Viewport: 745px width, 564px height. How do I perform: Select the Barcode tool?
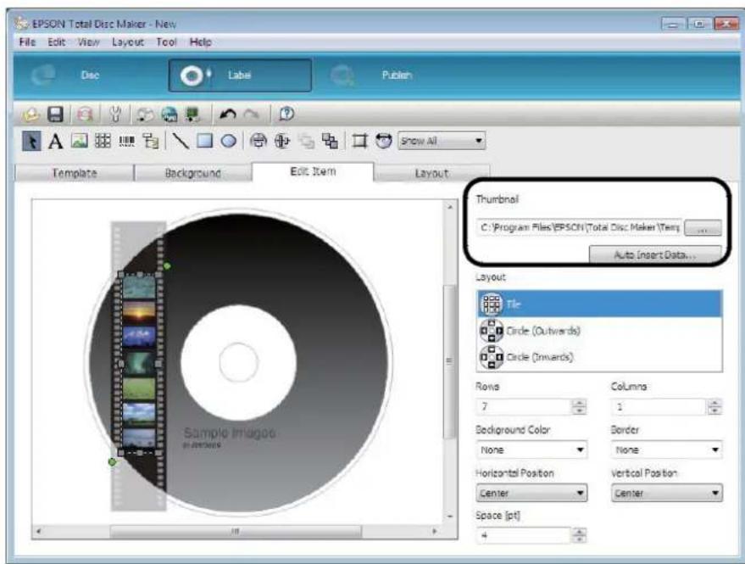click(x=126, y=141)
